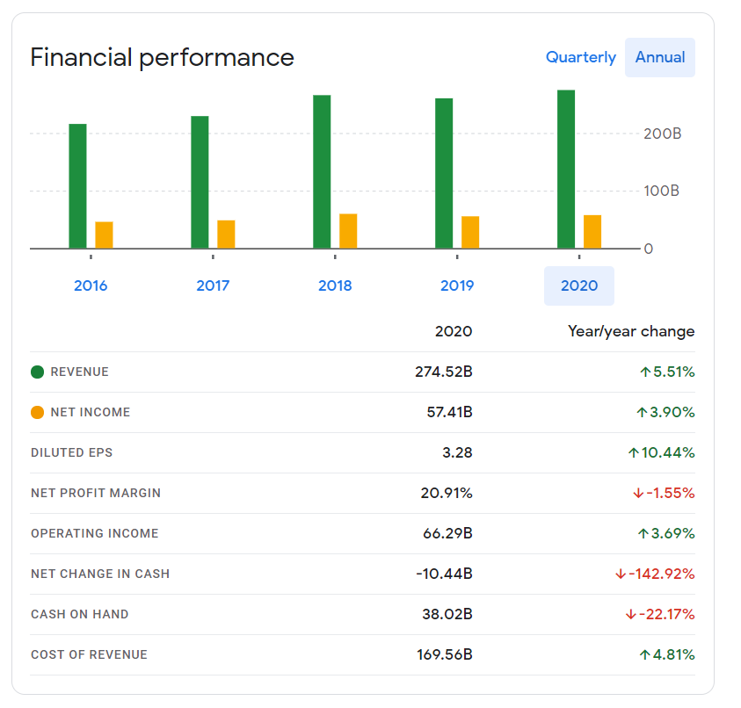741x708 pixels.
Task: Click the highlighted 2020 year button
Action: coord(579,285)
